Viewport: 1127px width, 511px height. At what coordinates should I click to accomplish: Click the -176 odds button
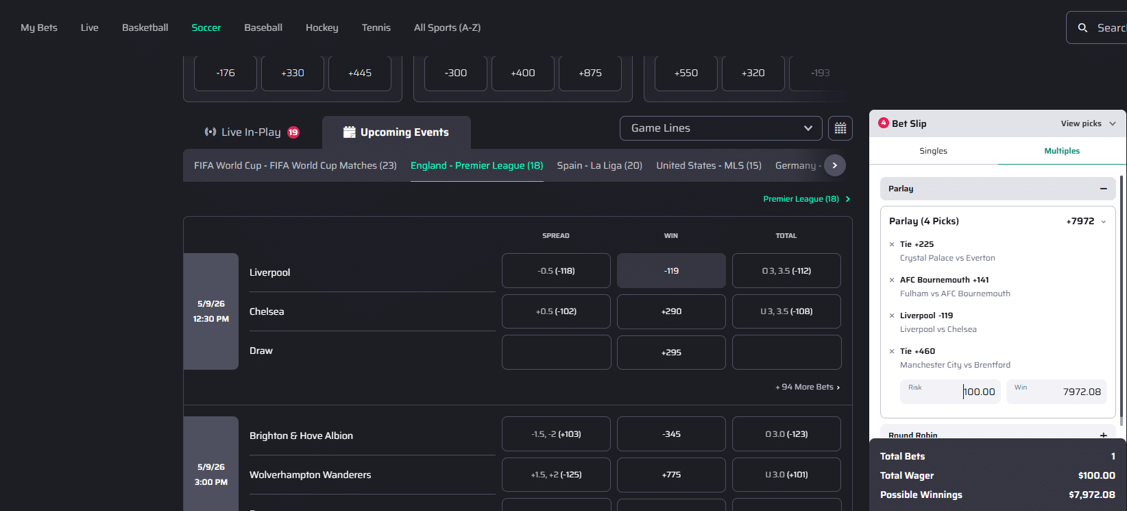pyautogui.click(x=226, y=73)
